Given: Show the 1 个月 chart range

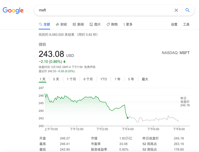Looking at the screenshot, I should [71, 79].
